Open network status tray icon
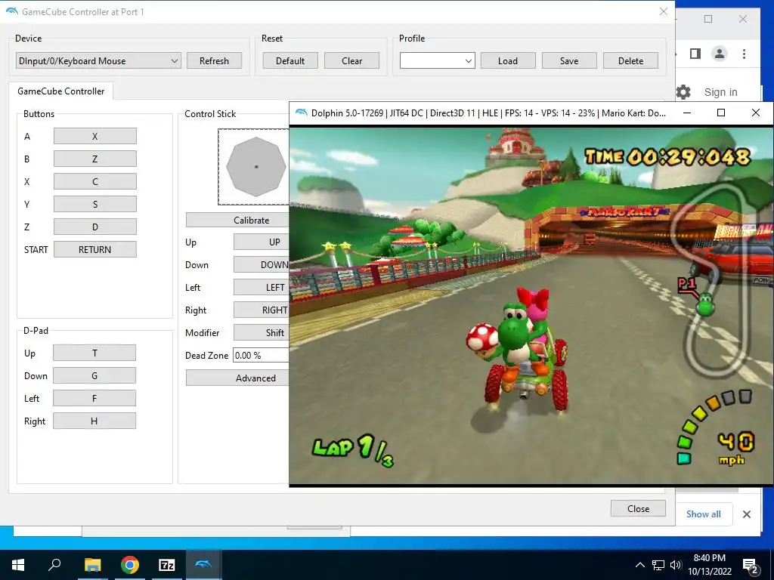Viewport: 774px width, 580px height. click(x=658, y=565)
